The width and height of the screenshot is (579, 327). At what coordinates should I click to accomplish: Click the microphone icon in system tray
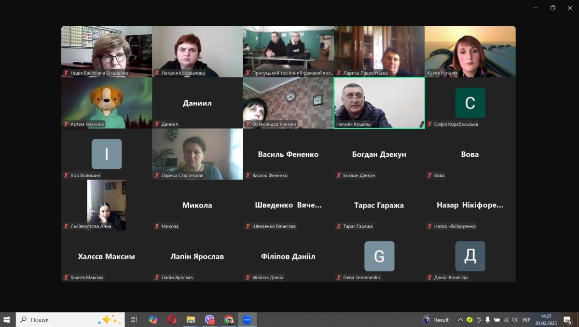pyautogui.click(x=488, y=320)
